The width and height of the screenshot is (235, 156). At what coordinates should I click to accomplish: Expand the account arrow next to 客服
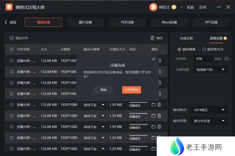[182, 7]
